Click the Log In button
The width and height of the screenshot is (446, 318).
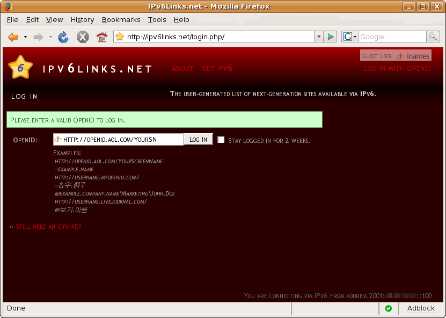tap(198, 140)
